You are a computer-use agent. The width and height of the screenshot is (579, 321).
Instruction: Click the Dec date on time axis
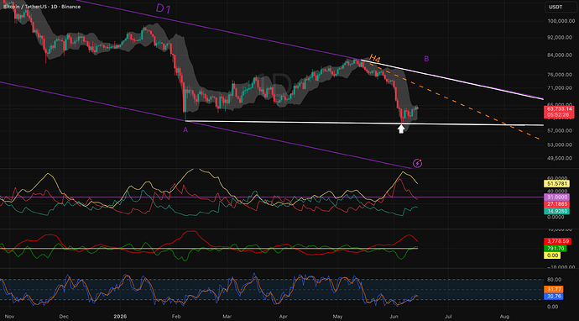click(65, 317)
